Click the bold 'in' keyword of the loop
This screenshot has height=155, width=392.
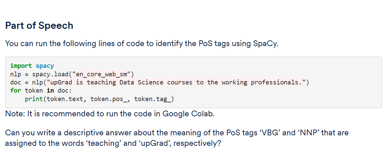point(50,91)
